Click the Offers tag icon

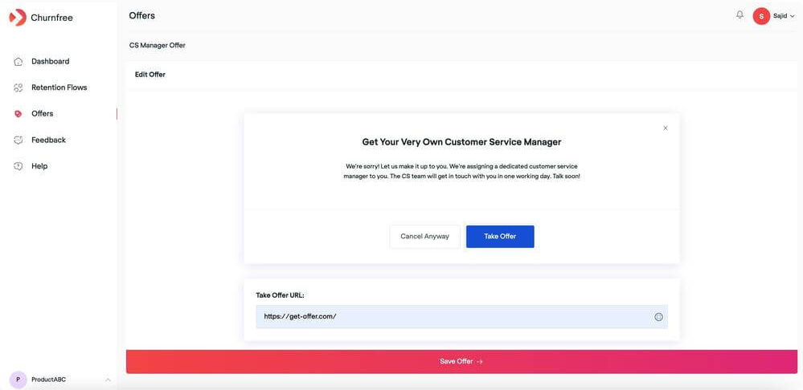click(18, 114)
